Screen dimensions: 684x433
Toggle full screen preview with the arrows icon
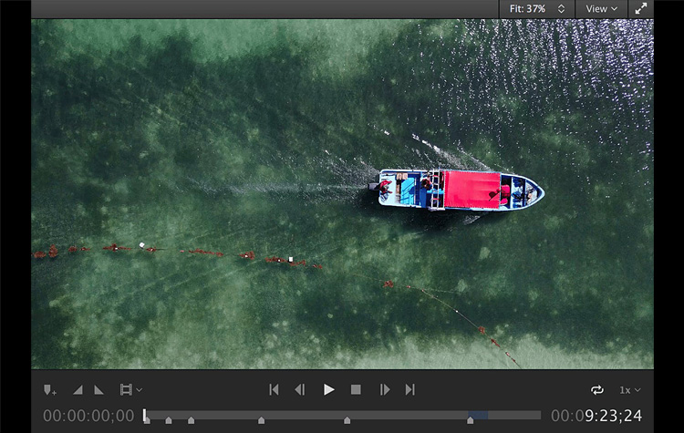641,9
